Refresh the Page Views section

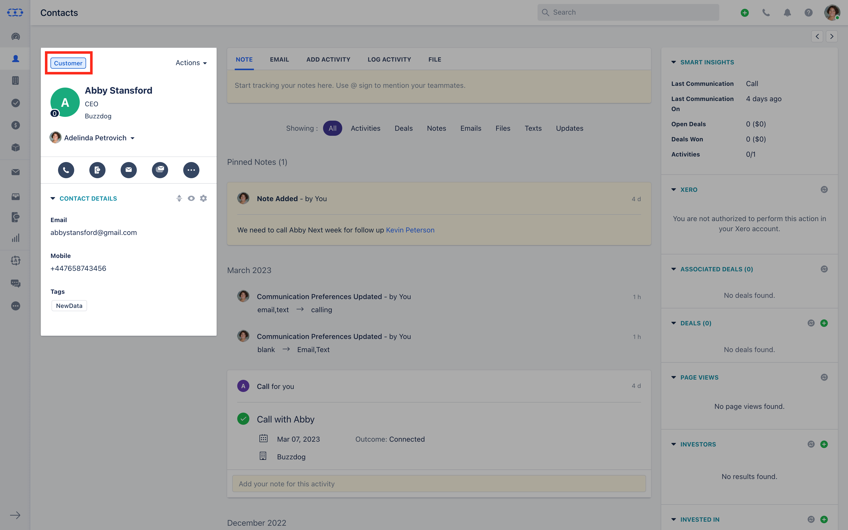tap(824, 378)
